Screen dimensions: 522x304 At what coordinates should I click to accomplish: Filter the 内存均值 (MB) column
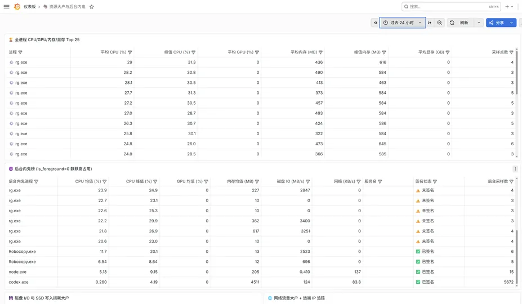pos(257,181)
